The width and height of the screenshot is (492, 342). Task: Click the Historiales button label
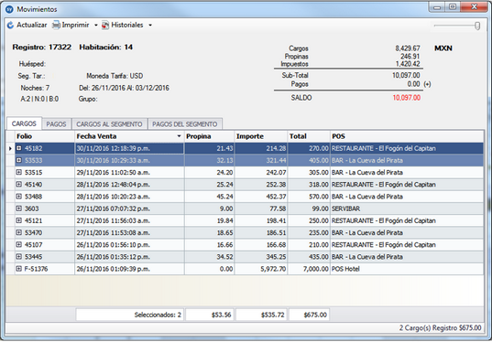pyautogui.click(x=127, y=25)
